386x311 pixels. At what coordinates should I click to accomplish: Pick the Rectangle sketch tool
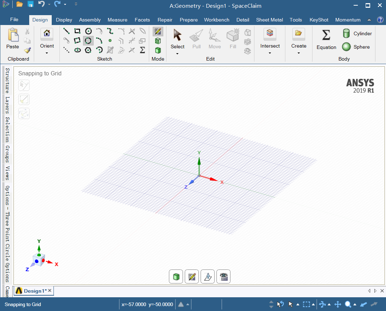click(x=77, y=31)
